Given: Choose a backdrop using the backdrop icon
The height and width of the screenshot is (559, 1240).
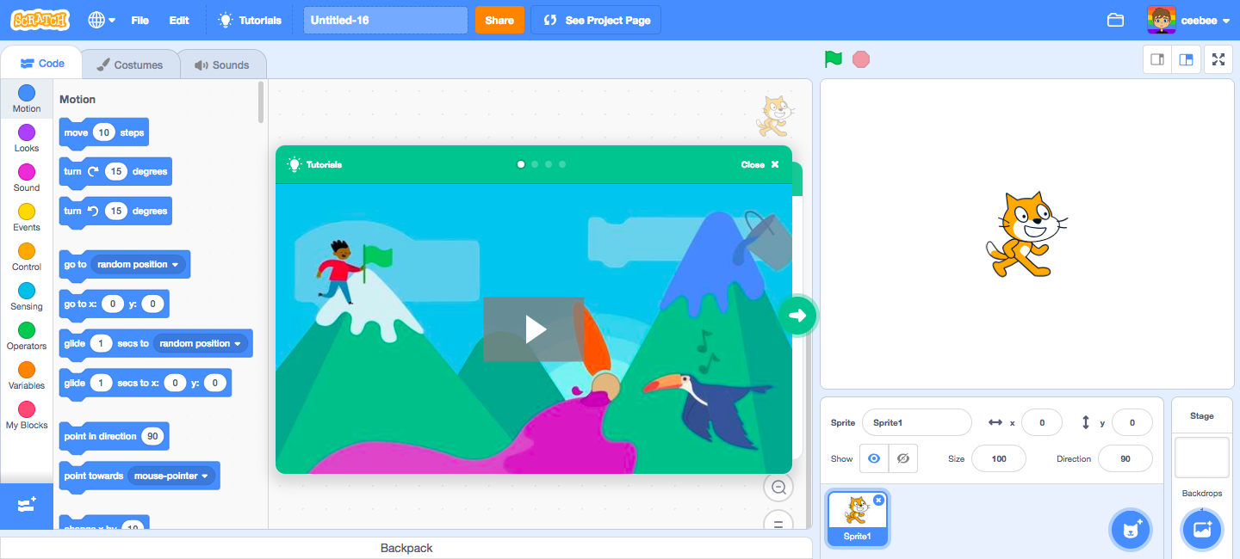Looking at the screenshot, I should (x=1201, y=530).
